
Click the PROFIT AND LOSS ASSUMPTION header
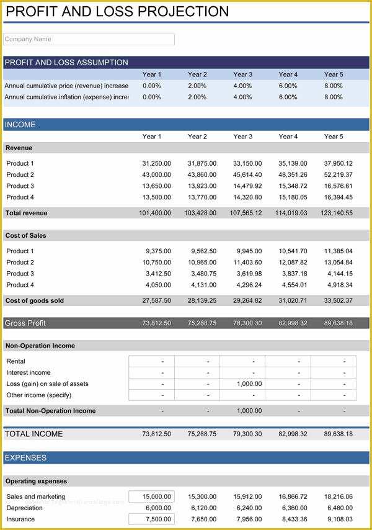point(187,63)
